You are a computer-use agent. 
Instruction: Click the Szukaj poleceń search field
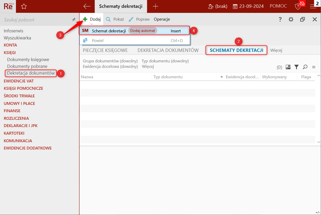pos(37,20)
